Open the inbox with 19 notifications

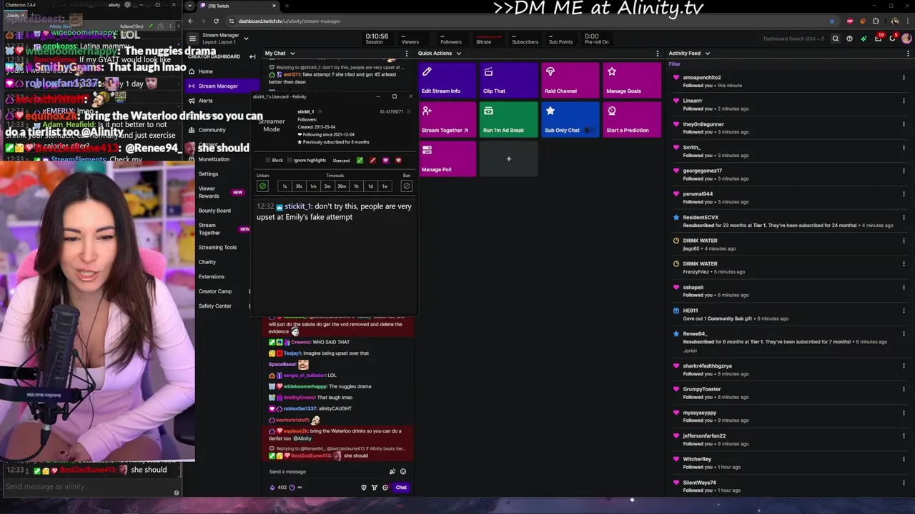coord(879,38)
